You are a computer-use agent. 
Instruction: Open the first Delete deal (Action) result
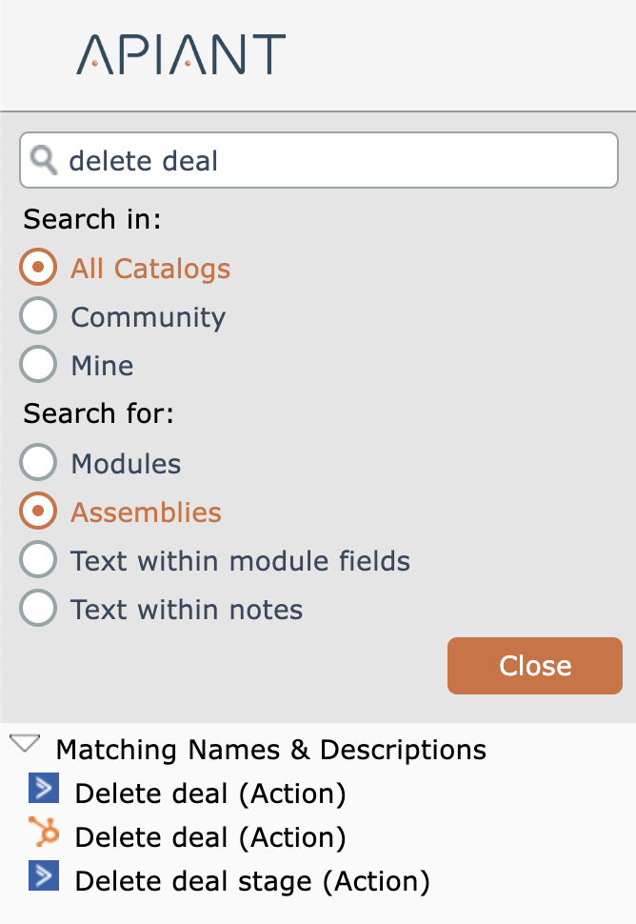[x=209, y=793]
